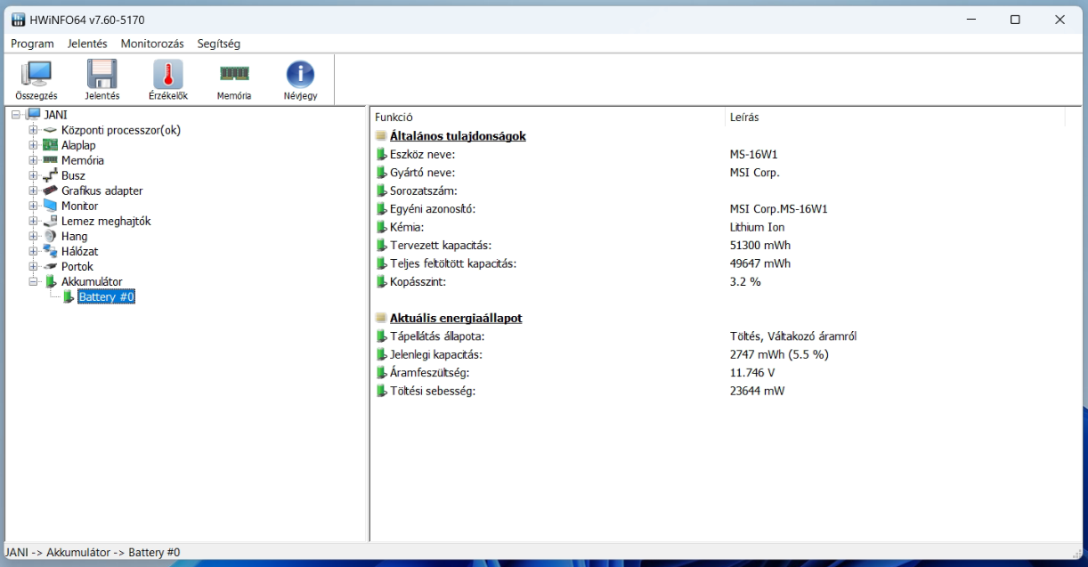The width and height of the screenshot is (1088, 567).
Task: Click the 23644 mW charge rate value
Action: [757, 391]
